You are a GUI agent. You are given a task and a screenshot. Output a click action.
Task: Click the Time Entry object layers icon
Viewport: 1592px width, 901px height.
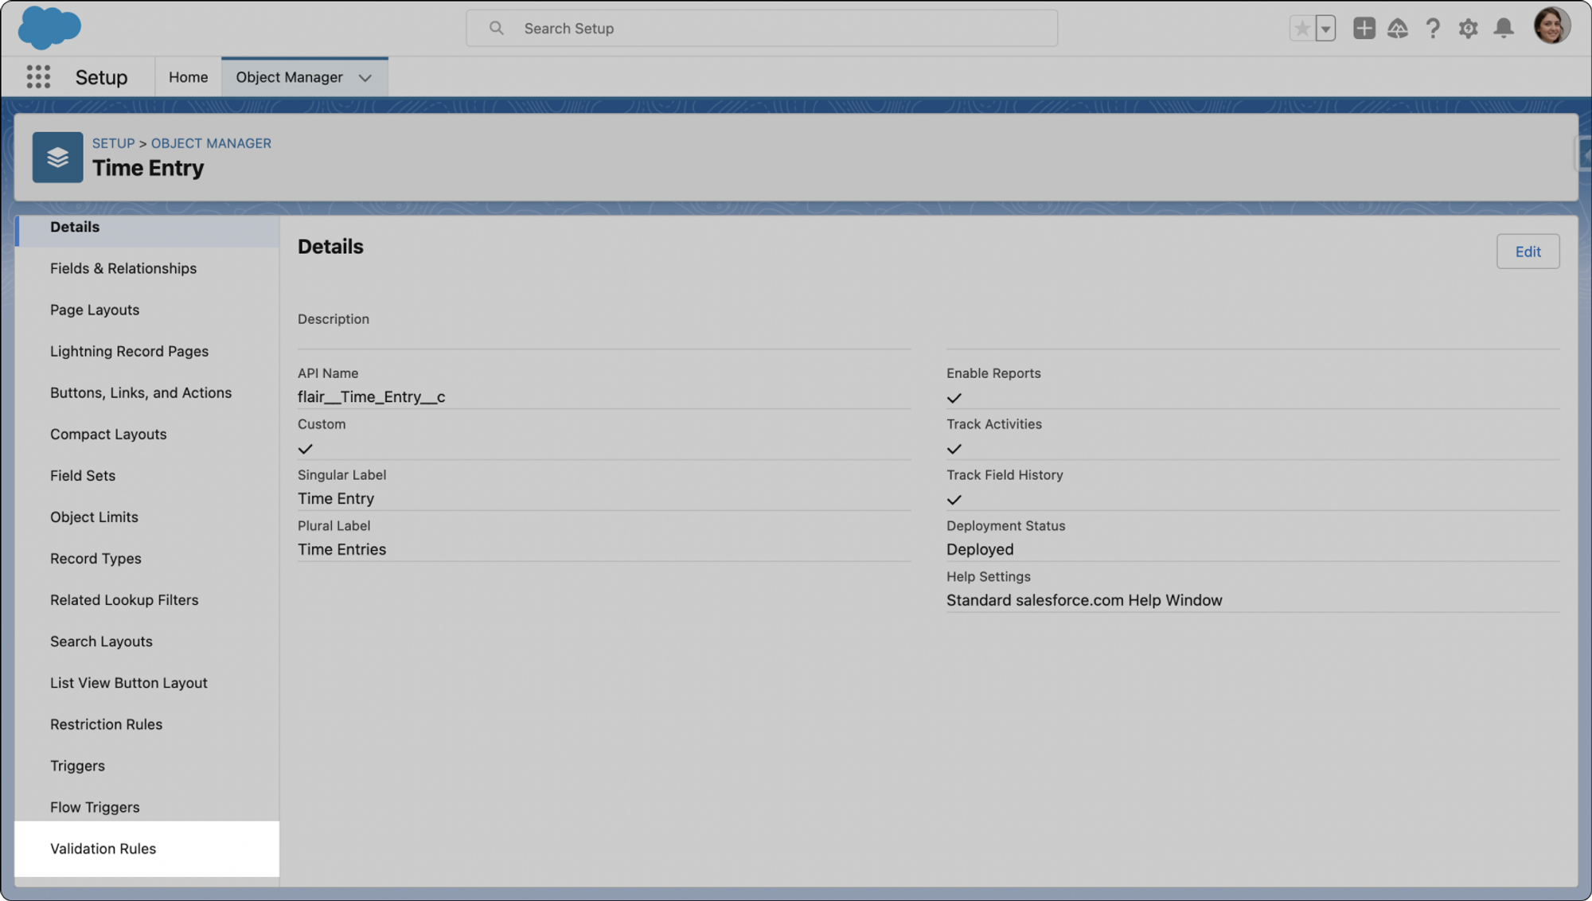57,158
